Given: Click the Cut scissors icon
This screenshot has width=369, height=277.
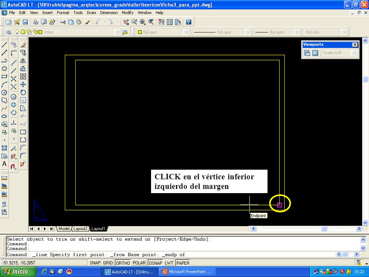Looking at the screenshot, I should click(x=63, y=22).
